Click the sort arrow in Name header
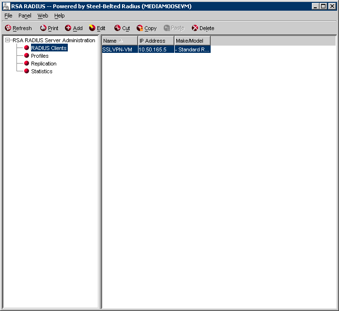The image size is (339, 311). 121,40
